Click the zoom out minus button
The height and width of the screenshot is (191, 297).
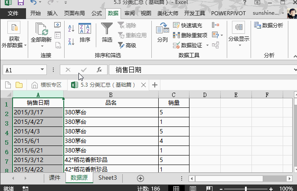pyautogui.click(x=221, y=189)
